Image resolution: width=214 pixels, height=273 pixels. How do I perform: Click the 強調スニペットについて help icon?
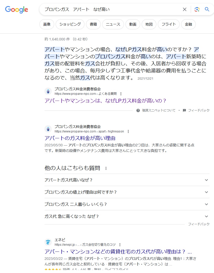click(138, 110)
